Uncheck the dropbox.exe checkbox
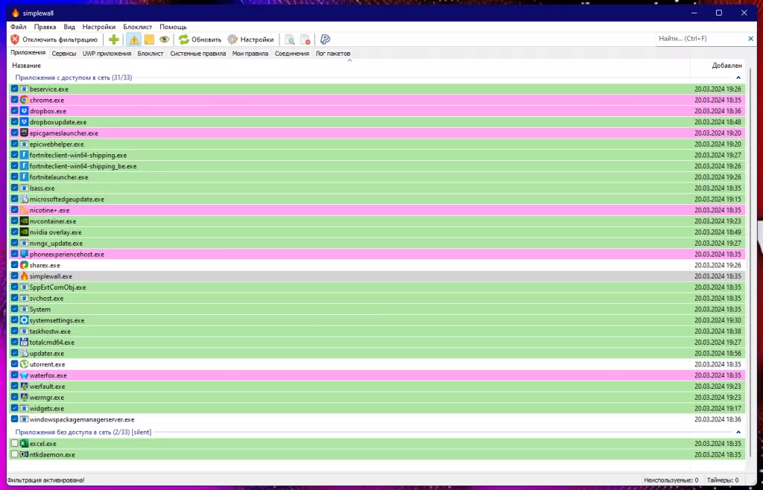This screenshot has width=763, height=490. pyautogui.click(x=15, y=111)
